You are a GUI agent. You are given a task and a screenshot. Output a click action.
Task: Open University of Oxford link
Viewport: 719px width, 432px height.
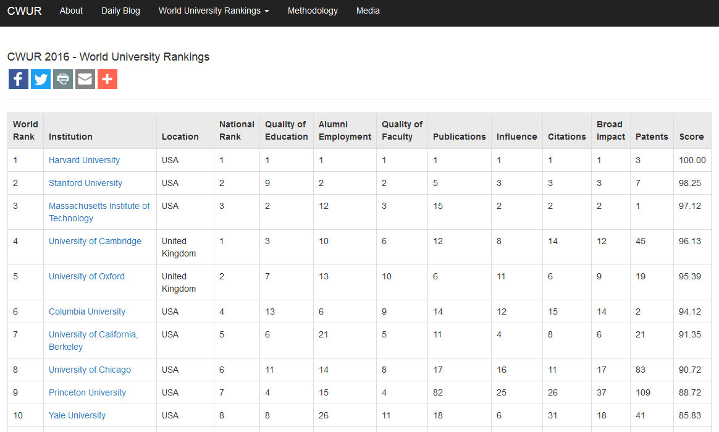coord(86,276)
